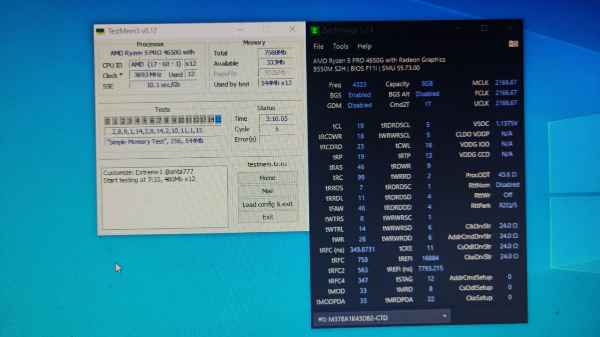
Task: Click the tCL value 19
Action: tap(360, 126)
